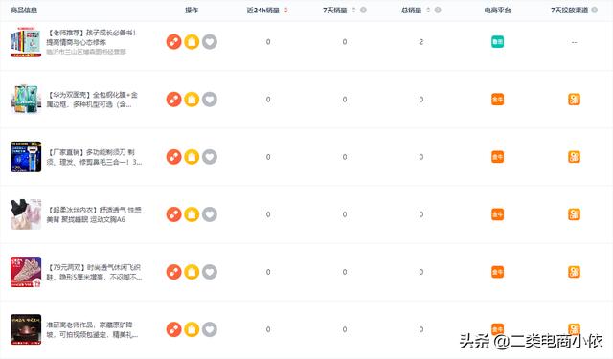
Task: Click help icon next to 7天投放渠道 header
Action: point(594,11)
